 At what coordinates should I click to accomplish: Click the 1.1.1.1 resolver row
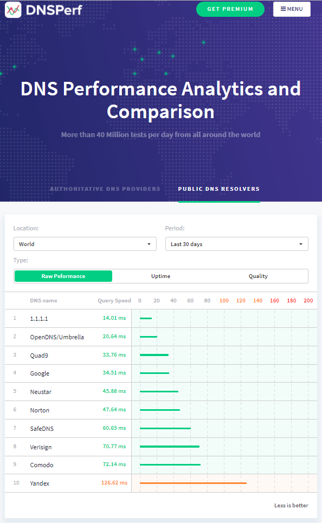(x=161, y=319)
